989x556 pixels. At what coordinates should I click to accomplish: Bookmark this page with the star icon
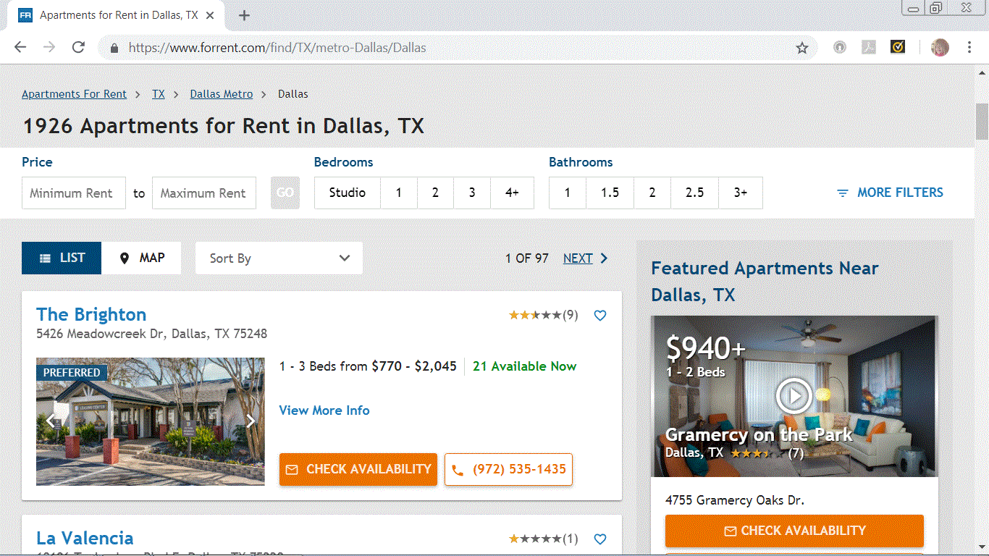tap(802, 48)
